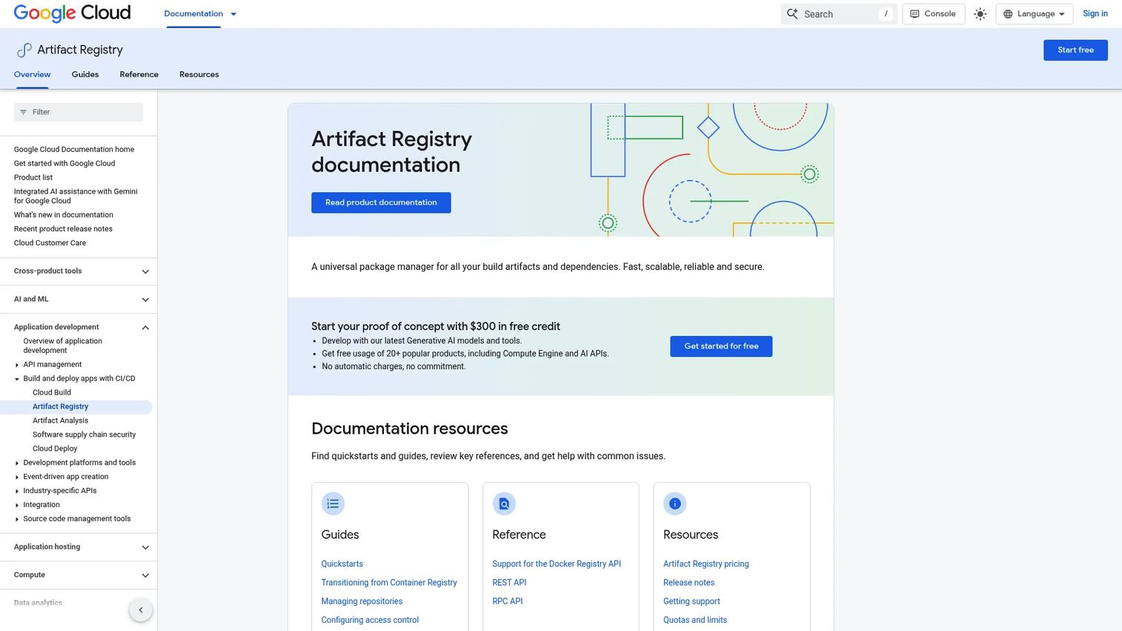
Task: Open the Language dropdown
Action: coord(1034,14)
